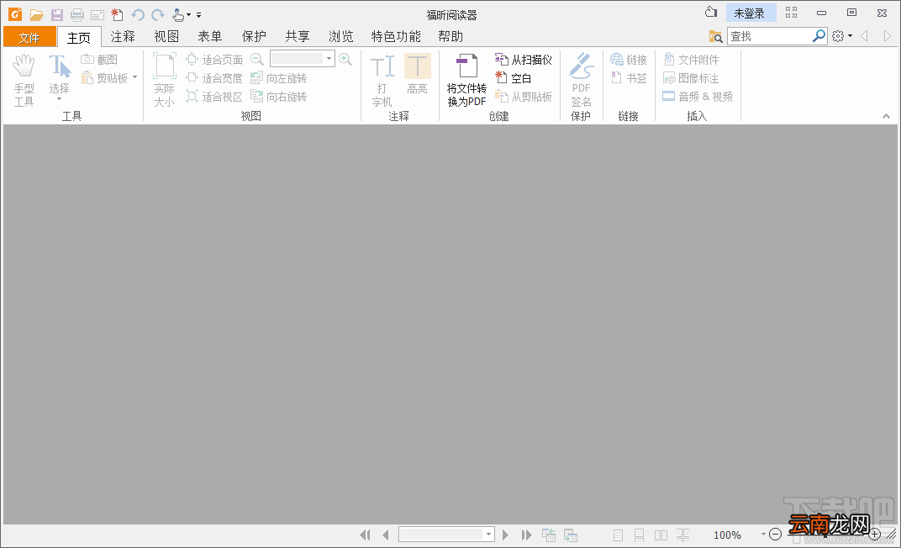Create new blank PDF from quick access toolbar
Image resolution: width=901 pixels, height=548 pixels.
tap(117, 15)
